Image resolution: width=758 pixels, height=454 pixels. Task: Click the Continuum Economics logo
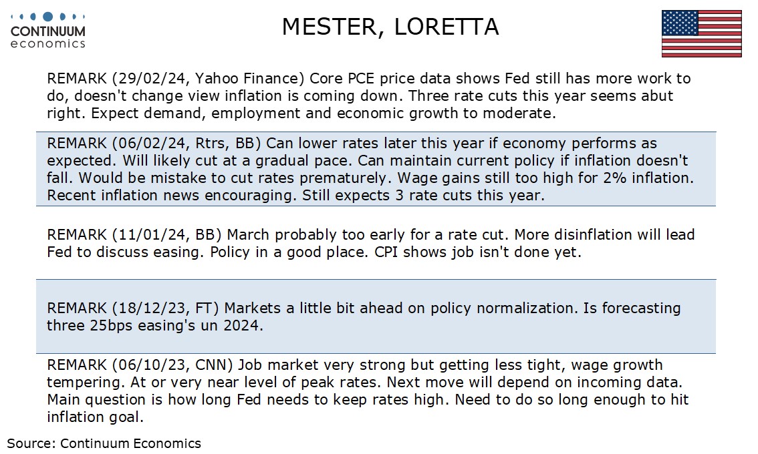[x=48, y=30]
